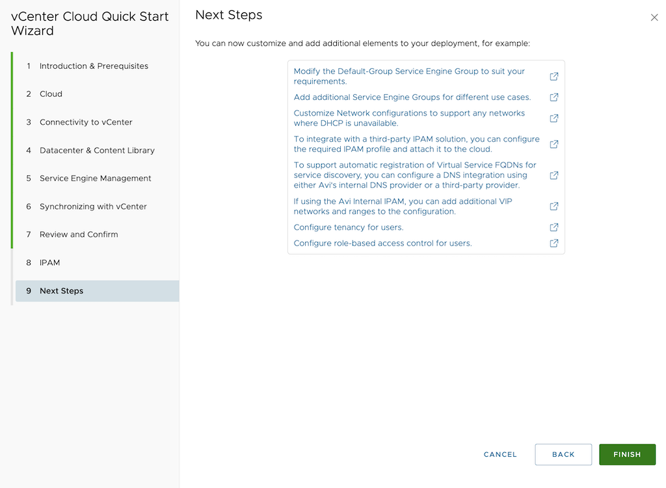
Task: Follow the Add additional Service Engine Groups link
Action: [x=412, y=97]
